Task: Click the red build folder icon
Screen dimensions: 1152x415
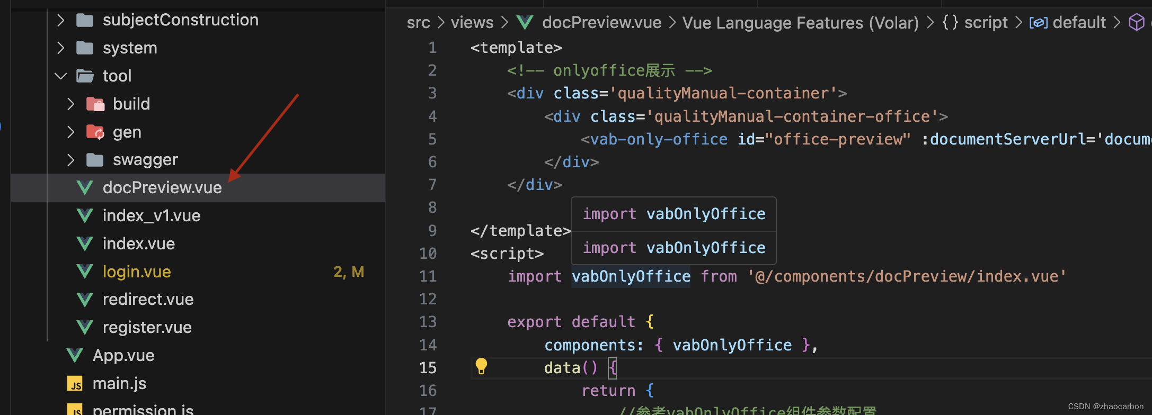Action: tap(95, 104)
